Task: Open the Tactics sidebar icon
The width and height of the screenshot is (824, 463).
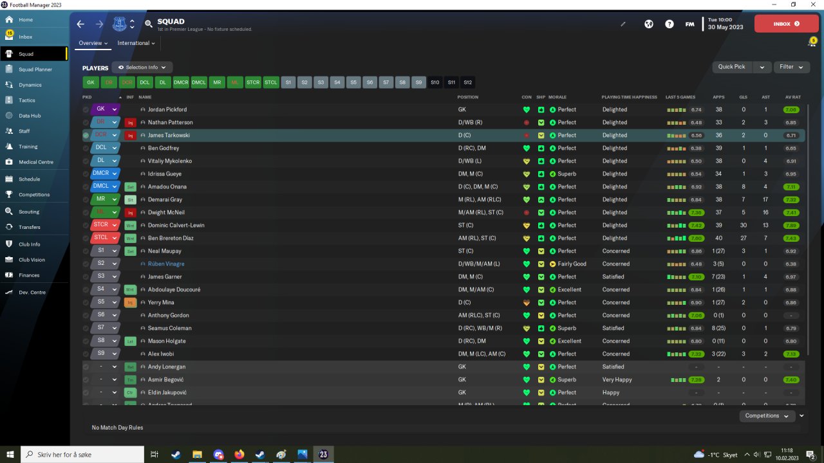Action: pyautogui.click(x=9, y=100)
